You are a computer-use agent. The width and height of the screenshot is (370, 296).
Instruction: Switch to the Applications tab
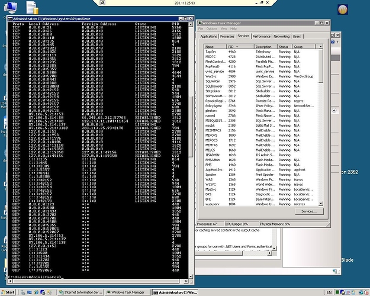[208, 36]
